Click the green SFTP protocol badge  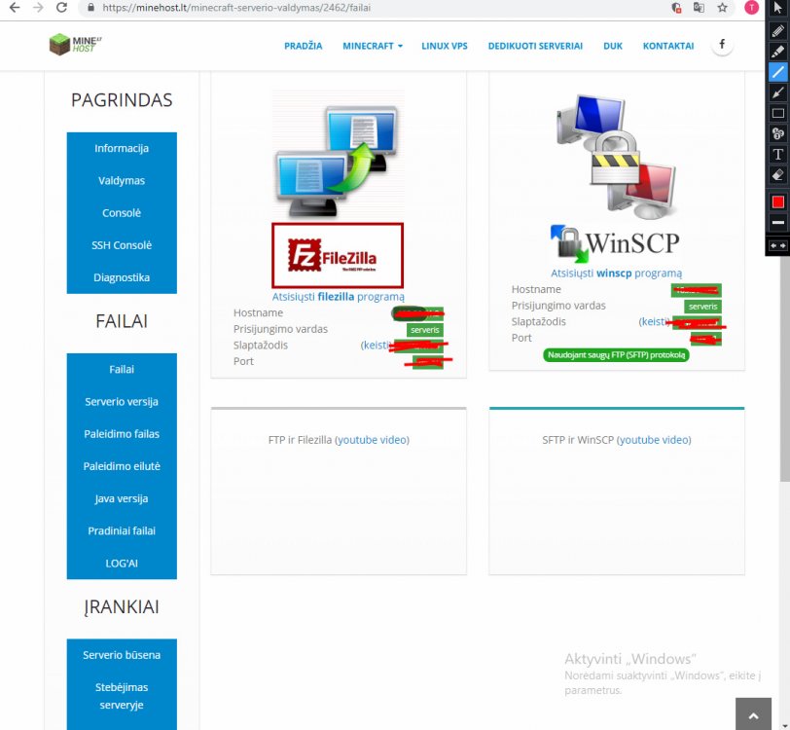(x=616, y=355)
